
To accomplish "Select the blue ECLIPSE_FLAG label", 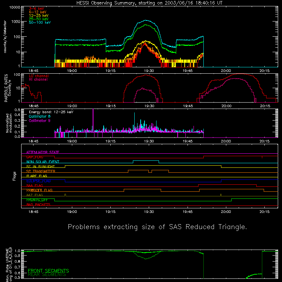I will [x=38, y=181].
